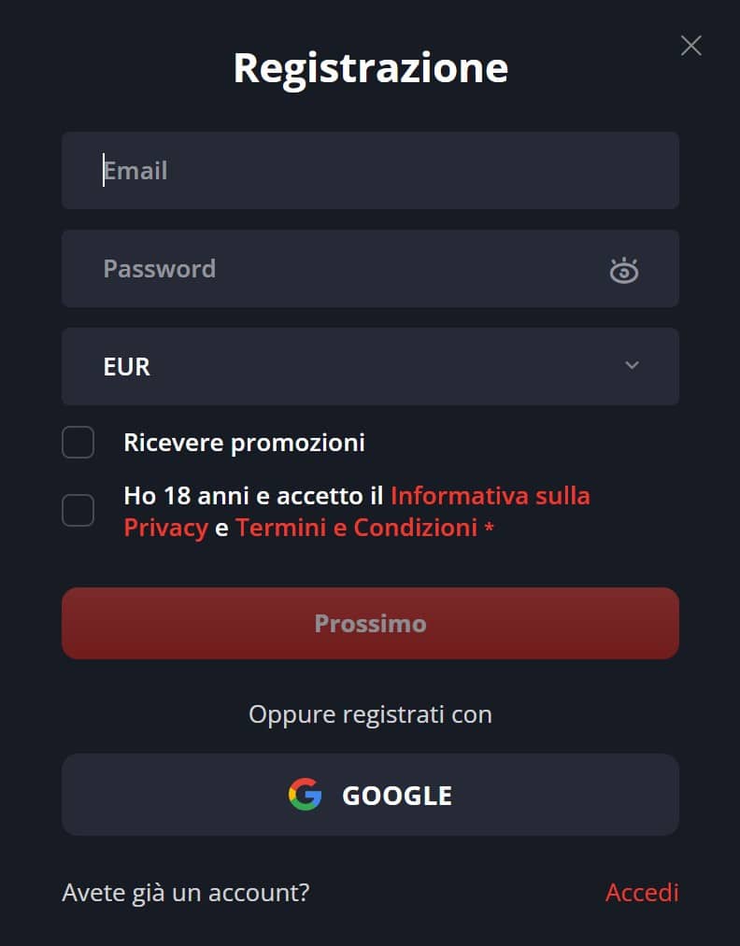740x946 pixels.
Task: Click the 'Avete già un account?' text
Action: (185, 893)
